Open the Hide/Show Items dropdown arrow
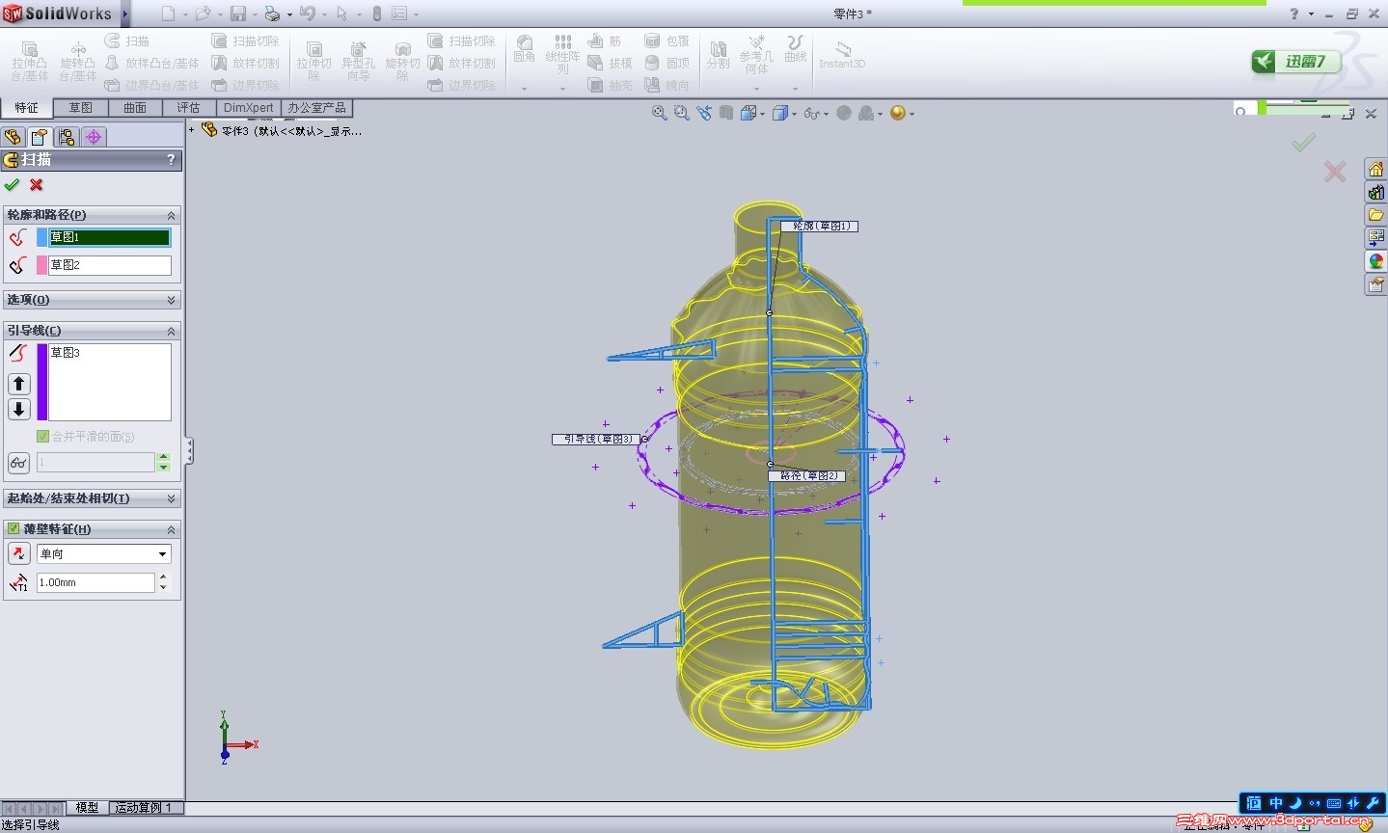This screenshot has height=833, width=1388. coord(827,114)
